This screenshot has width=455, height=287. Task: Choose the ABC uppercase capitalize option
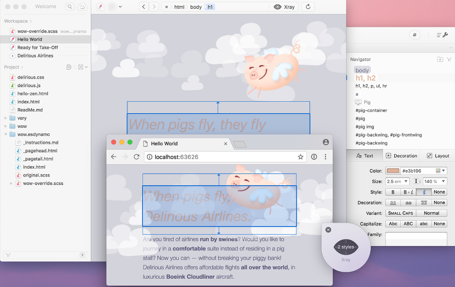[x=408, y=224]
